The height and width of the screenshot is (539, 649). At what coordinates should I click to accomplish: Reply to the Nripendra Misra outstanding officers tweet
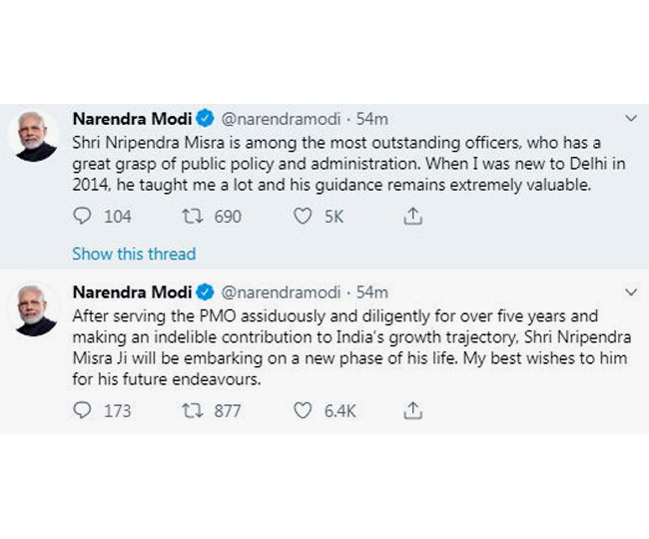(x=83, y=216)
